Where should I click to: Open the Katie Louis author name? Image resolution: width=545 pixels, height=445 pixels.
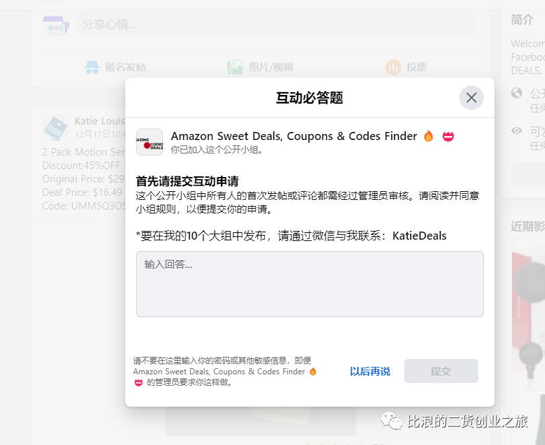100,121
